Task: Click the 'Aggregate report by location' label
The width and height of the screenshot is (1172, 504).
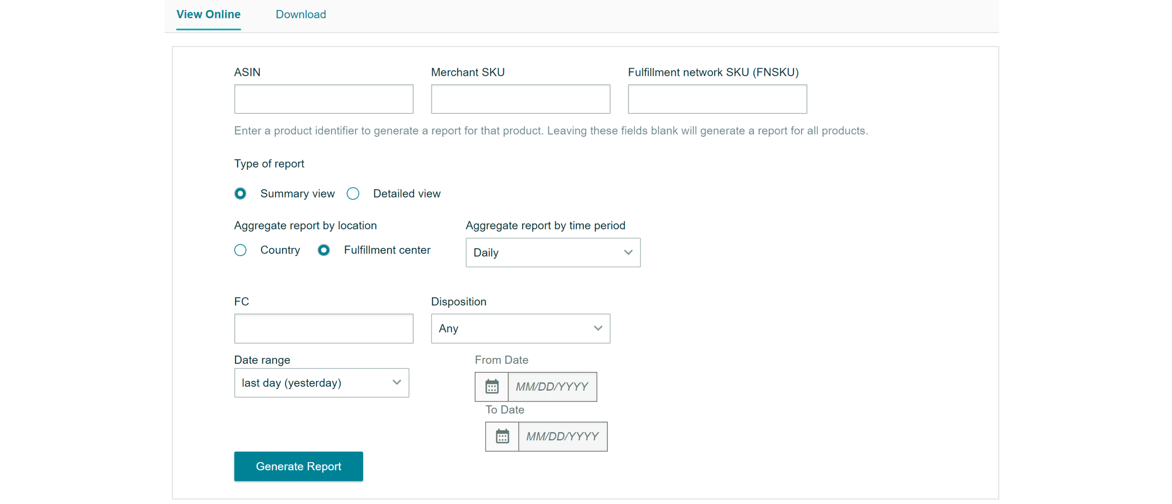Action: (x=305, y=225)
